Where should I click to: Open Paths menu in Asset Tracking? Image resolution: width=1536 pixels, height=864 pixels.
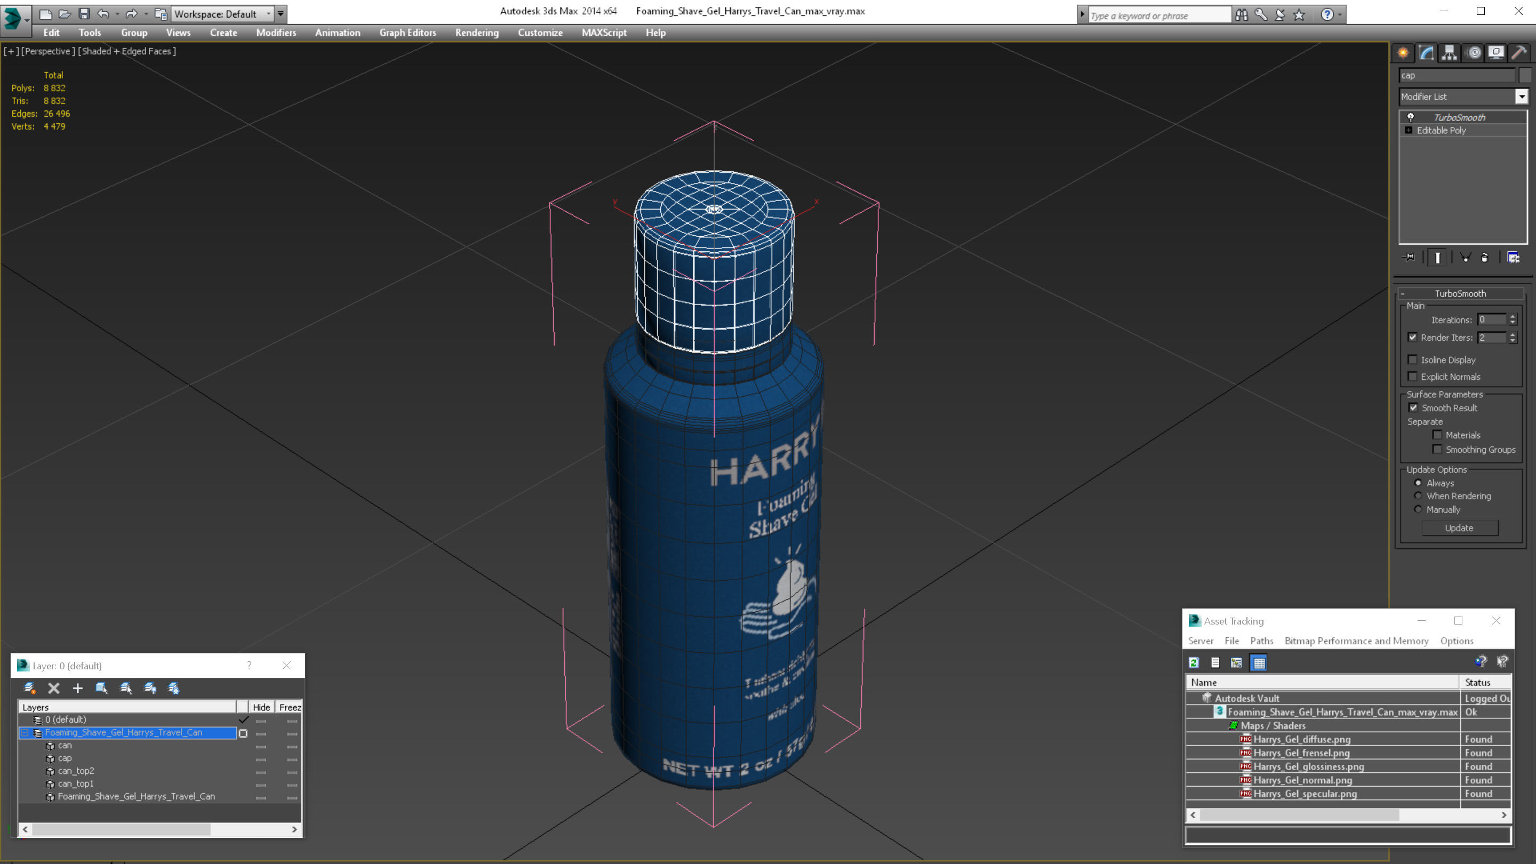coord(1262,641)
